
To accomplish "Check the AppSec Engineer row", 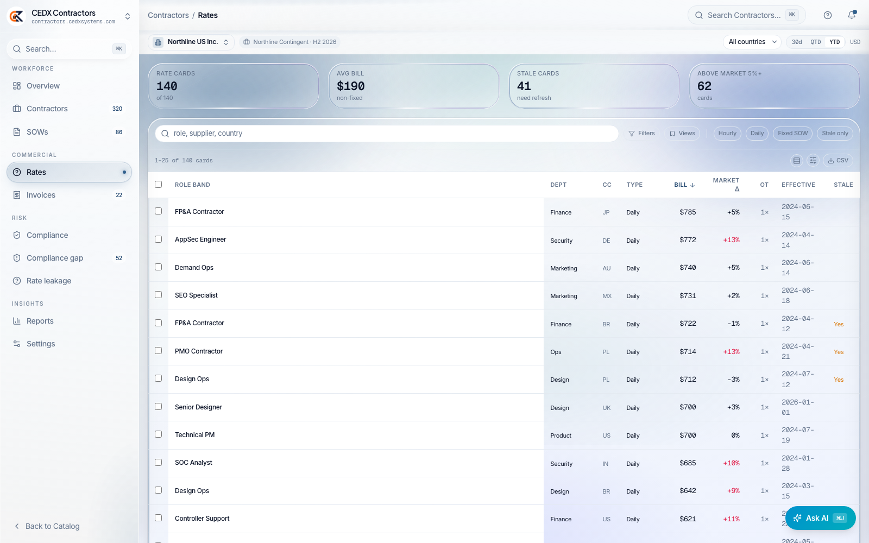I will coord(159,239).
